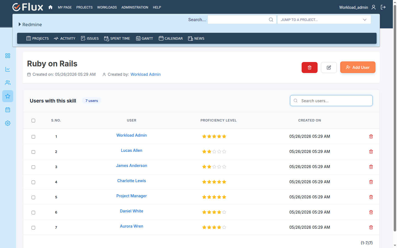Click the Add User button

click(x=358, y=67)
